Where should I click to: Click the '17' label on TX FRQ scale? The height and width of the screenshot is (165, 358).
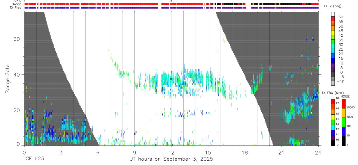338,103
